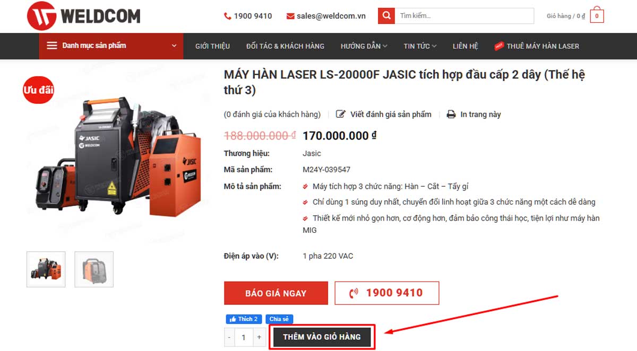Decrease quantity with the minus button
The height and width of the screenshot is (351, 637).
229,337
